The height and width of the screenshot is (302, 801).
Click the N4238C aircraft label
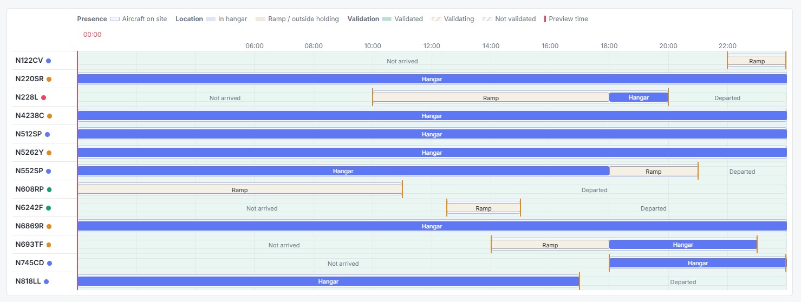pos(30,116)
